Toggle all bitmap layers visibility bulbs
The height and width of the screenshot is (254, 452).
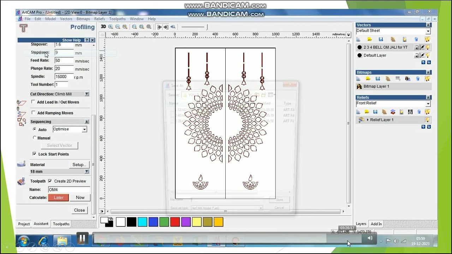pyautogui.click(x=428, y=79)
